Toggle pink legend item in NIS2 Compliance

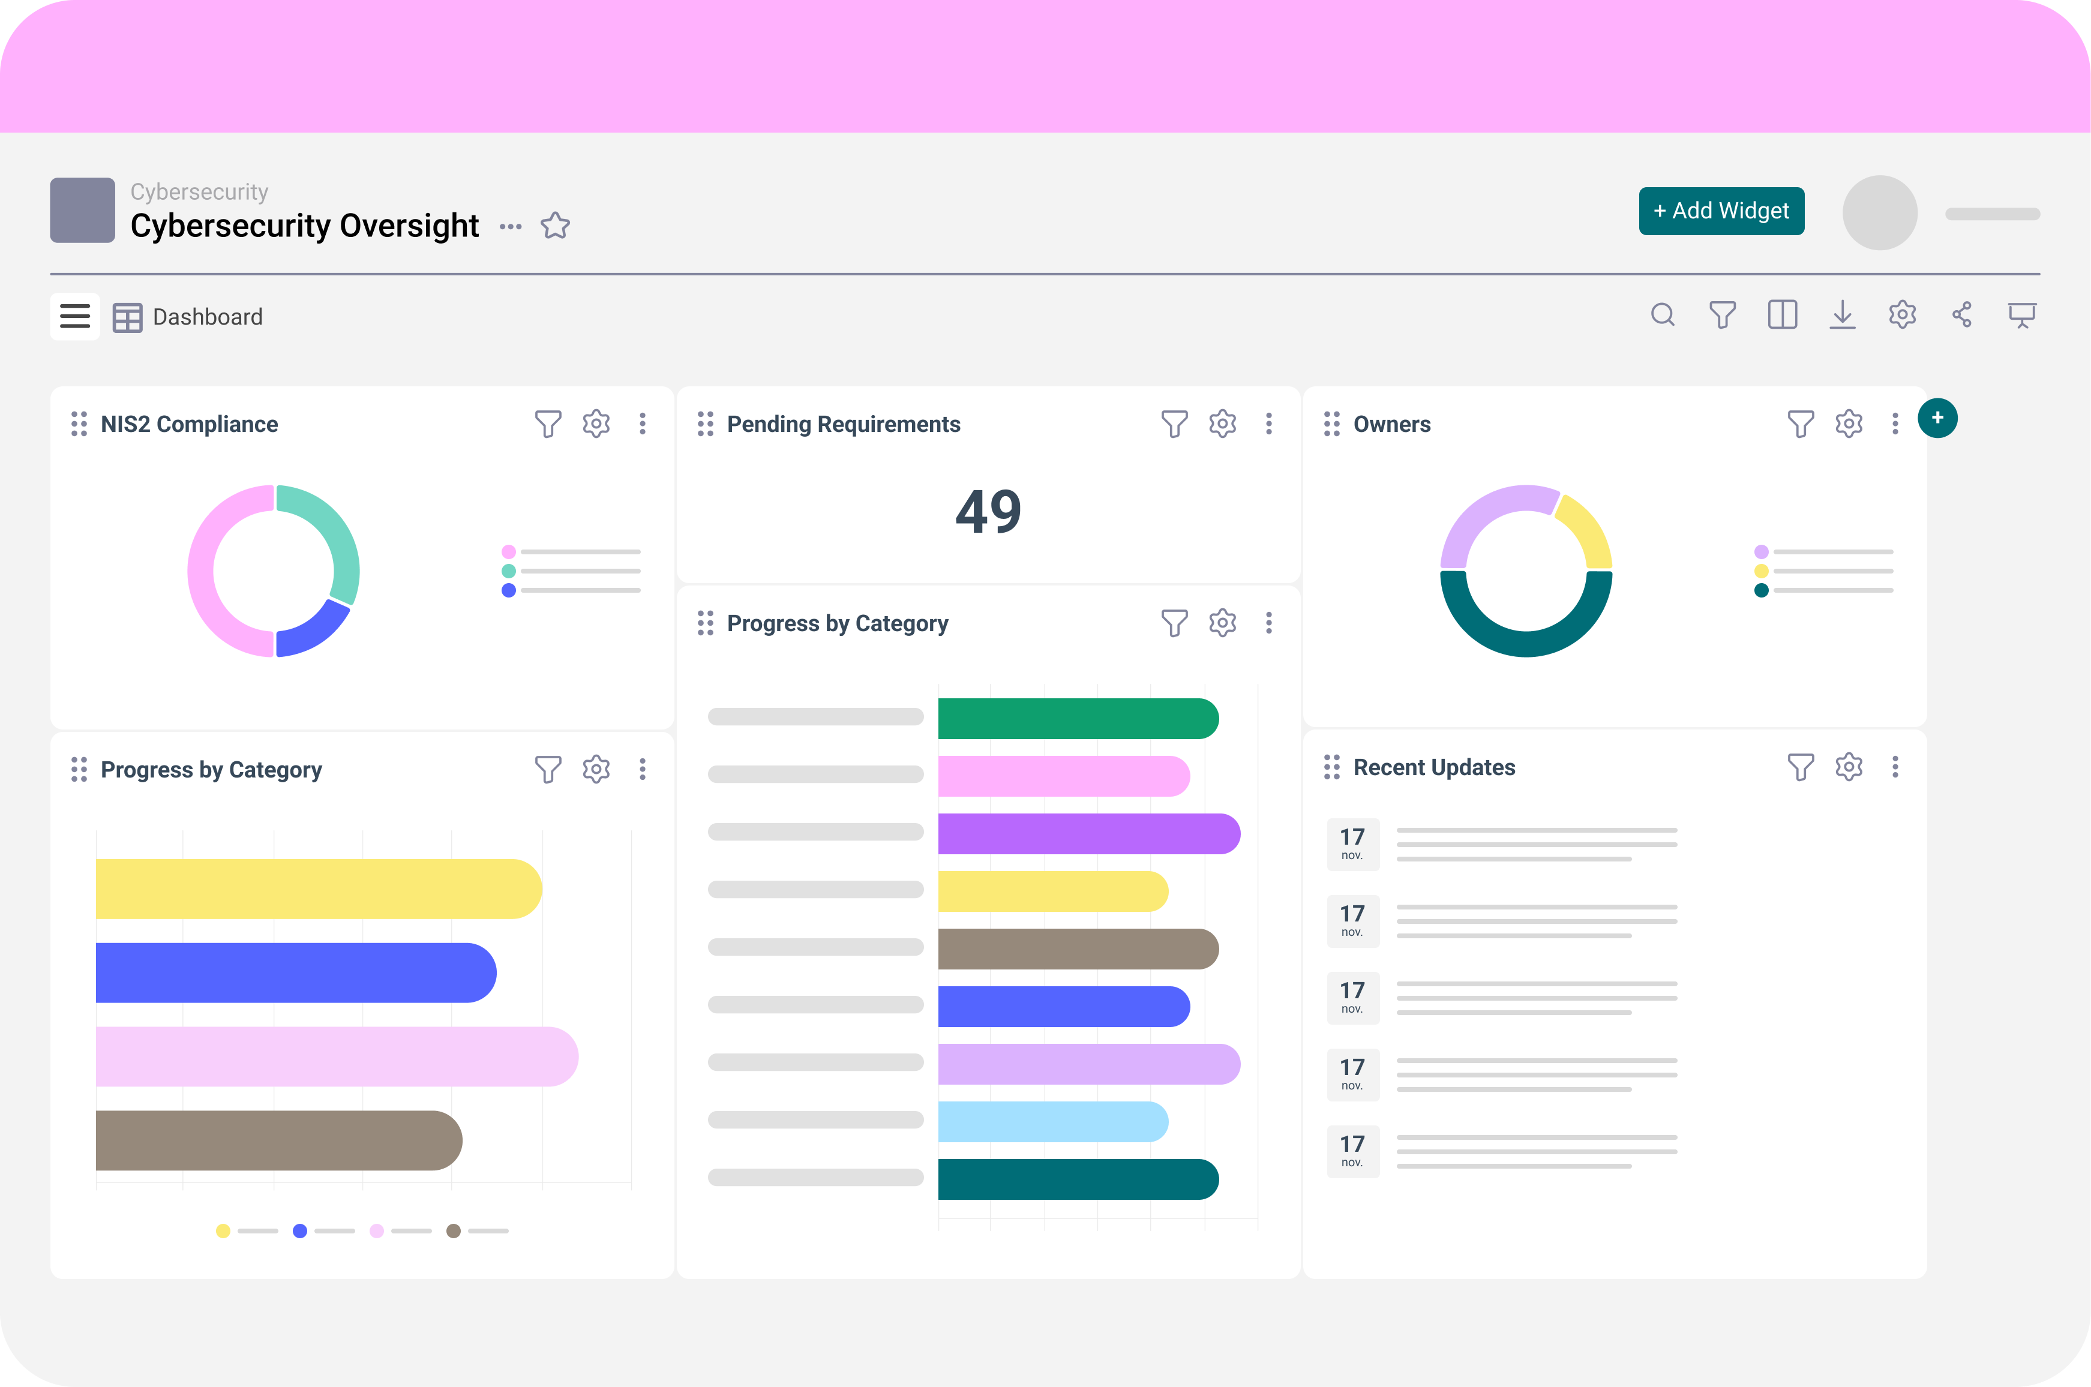(x=509, y=552)
